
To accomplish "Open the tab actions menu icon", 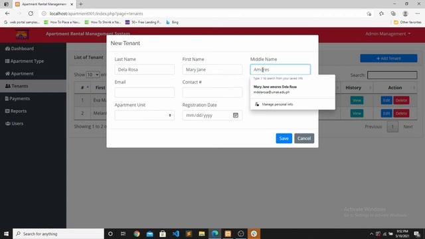I will 6,4.
